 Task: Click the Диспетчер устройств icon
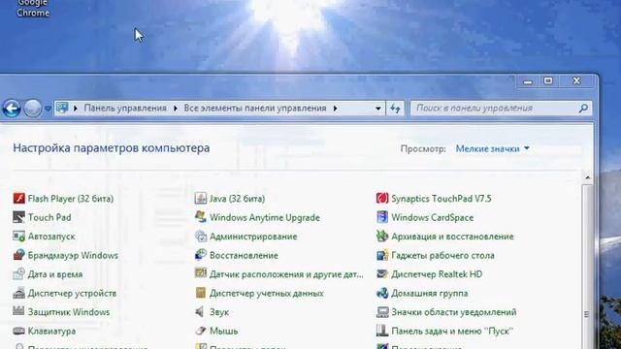[19, 293]
